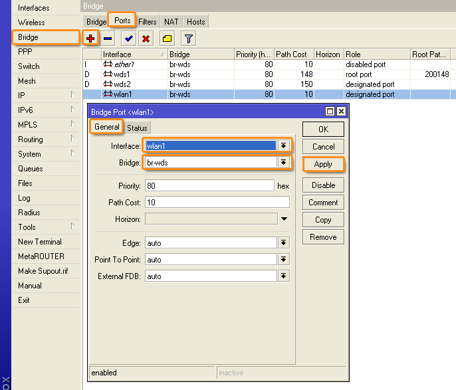Maximize the Bridge Port dialog window
This screenshot has height=390, width=456.
coord(330,112)
